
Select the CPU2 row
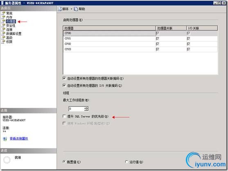tap(140, 44)
